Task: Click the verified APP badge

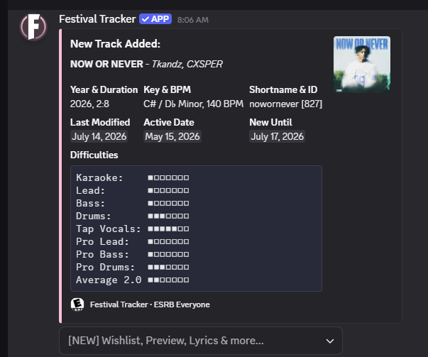Action: [x=155, y=19]
